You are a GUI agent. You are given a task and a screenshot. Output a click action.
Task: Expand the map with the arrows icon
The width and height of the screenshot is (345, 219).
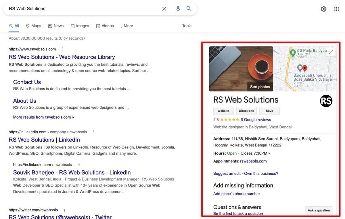pyautogui.click(x=331, y=52)
